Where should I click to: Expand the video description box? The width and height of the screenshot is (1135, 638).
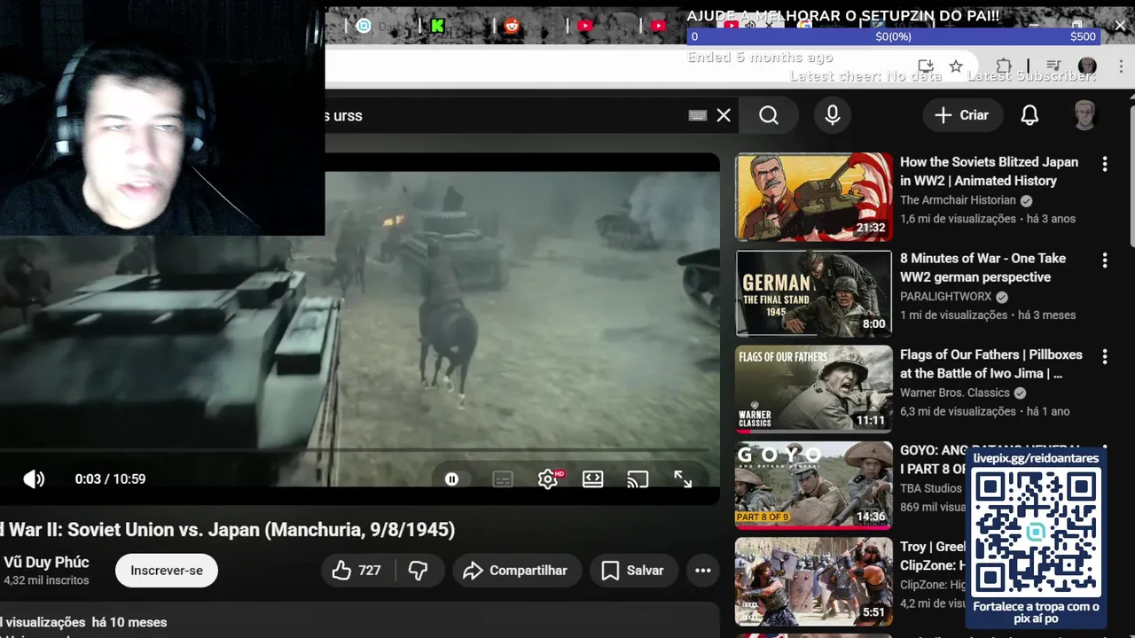tap(359, 620)
